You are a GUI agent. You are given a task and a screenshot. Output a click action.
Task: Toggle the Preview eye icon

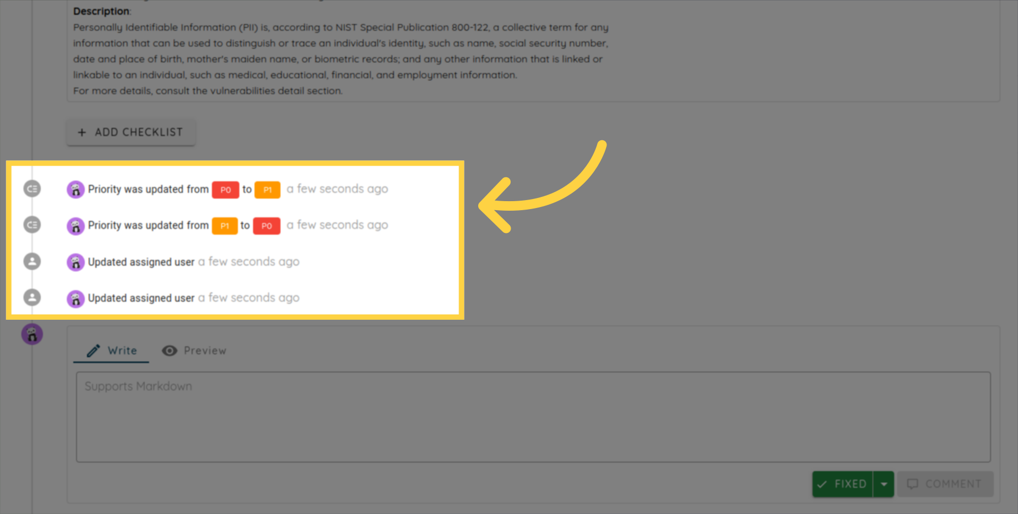tap(170, 350)
